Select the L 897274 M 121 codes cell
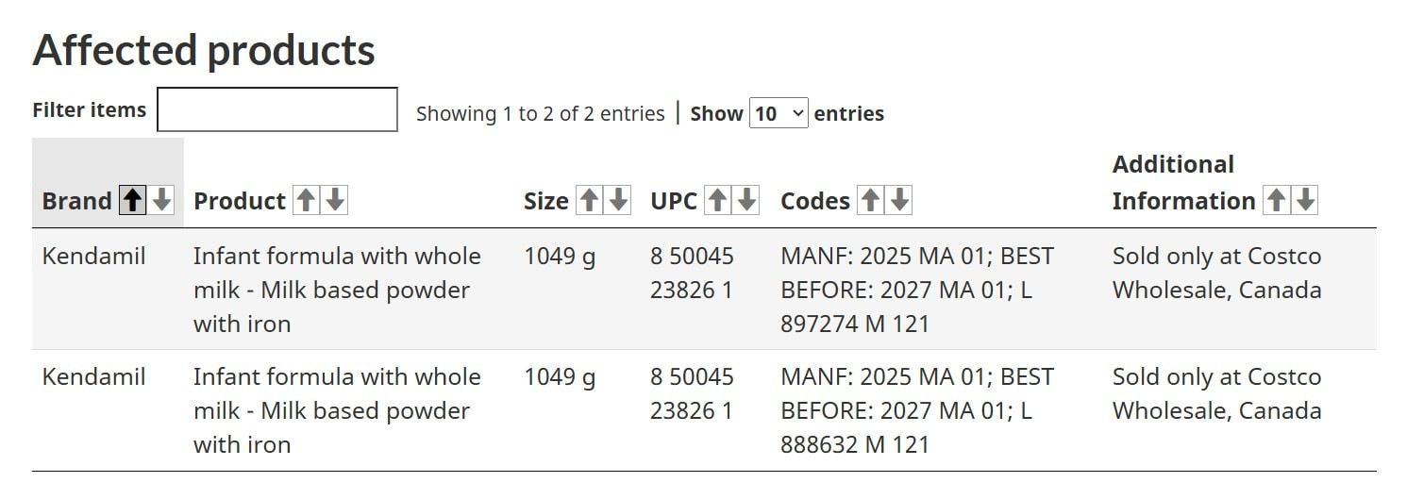Viewport: 1407px width, 499px height. [916, 290]
